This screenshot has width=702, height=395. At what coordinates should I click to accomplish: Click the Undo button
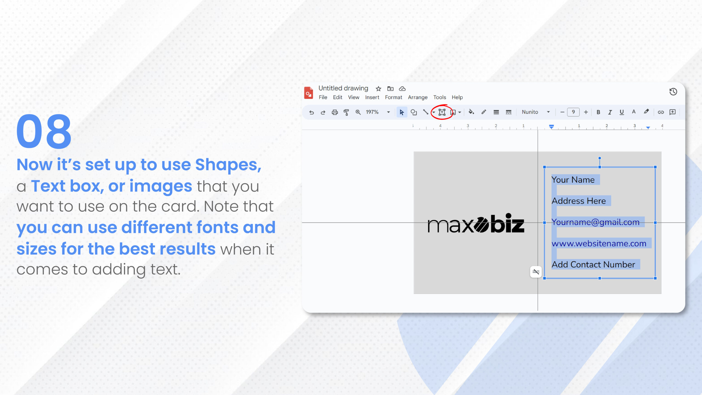click(x=311, y=112)
